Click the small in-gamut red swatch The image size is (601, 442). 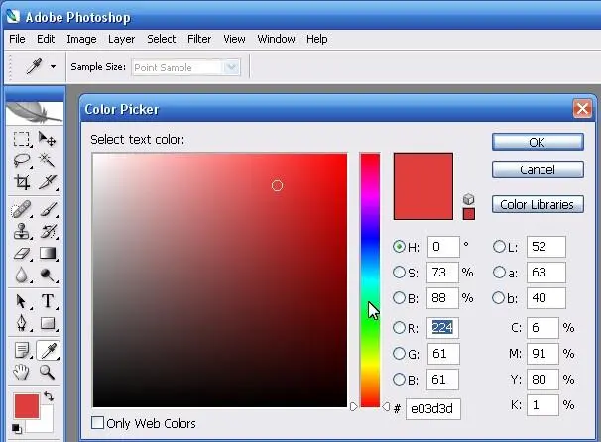click(469, 214)
